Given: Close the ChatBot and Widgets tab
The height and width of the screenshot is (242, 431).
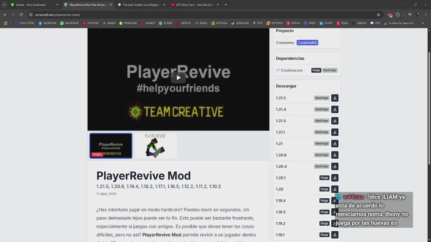Looking at the screenshot, I should pyautogui.click(x=164, y=5).
